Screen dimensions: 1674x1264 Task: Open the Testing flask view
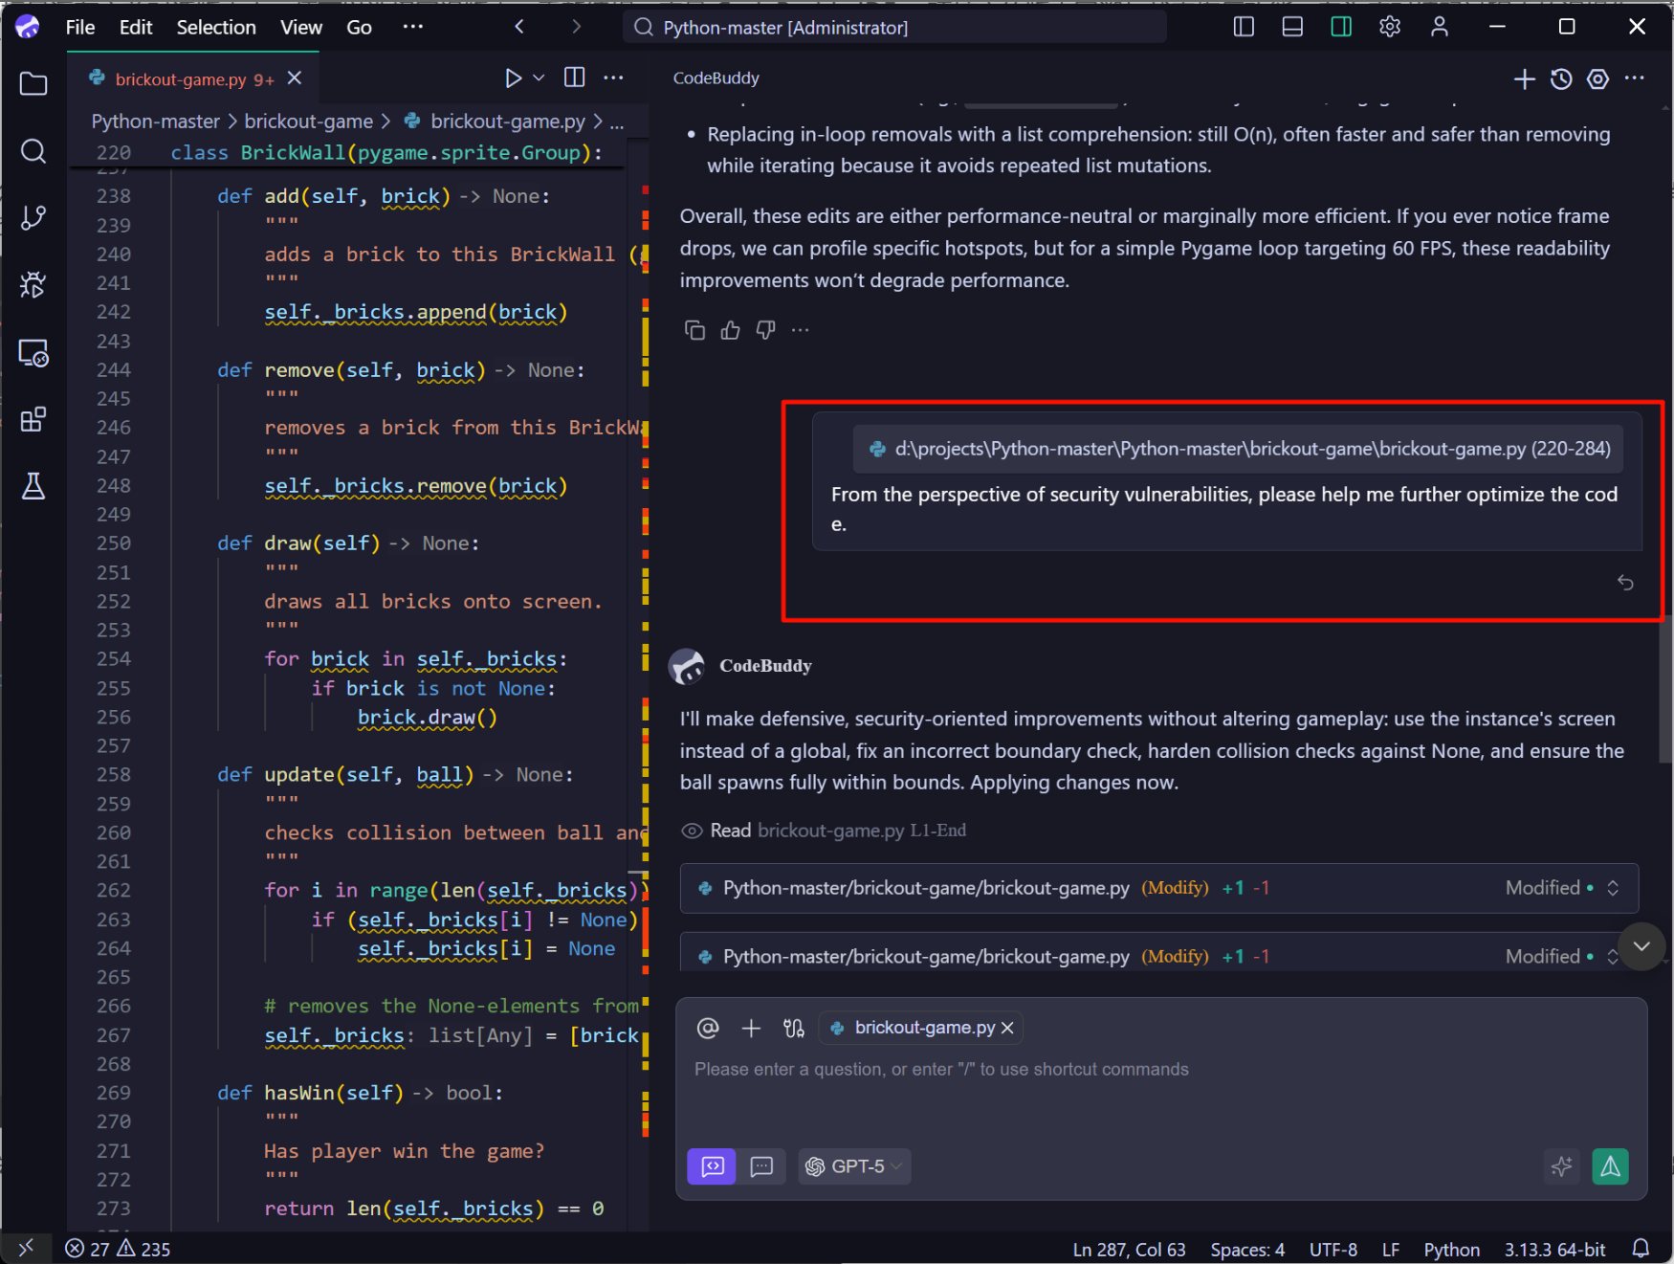(x=33, y=486)
